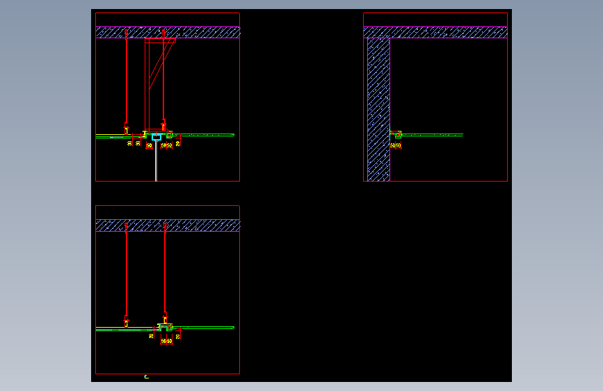The image size is (603, 391).
Task: Click the green ceiling board in the top-right detail
Action: (x=432, y=135)
